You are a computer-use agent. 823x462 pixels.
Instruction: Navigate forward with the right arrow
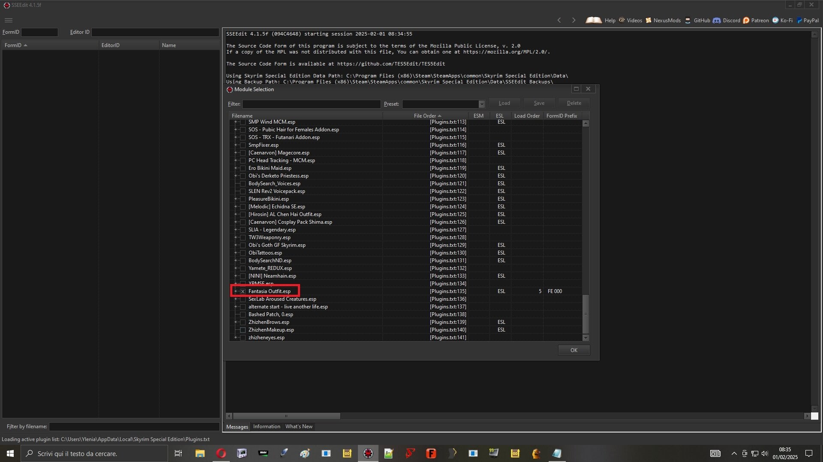click(574, 20)
